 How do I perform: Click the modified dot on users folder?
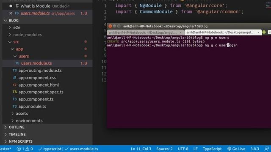[x=86, y=56]
